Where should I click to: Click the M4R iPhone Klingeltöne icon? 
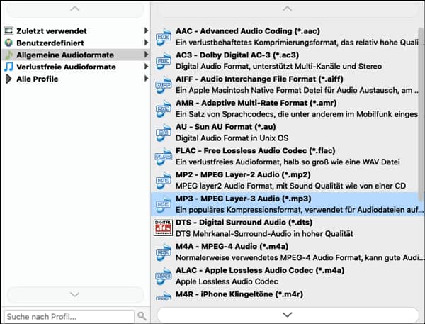coord(163,295)
